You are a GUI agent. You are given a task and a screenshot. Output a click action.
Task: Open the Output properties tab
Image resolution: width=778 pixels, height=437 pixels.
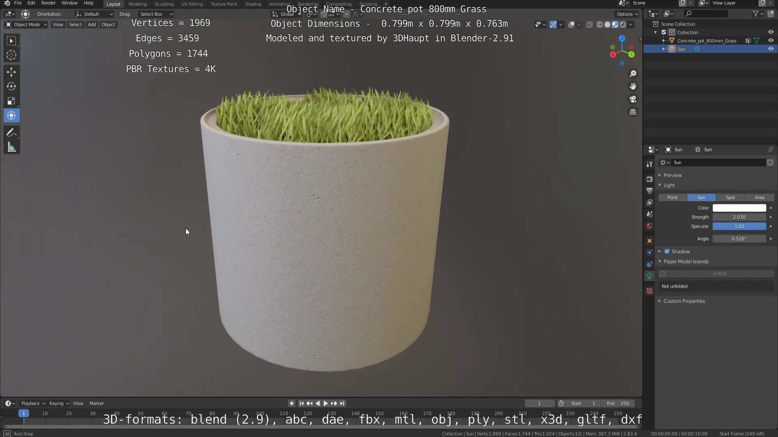[x=650, y=191]
